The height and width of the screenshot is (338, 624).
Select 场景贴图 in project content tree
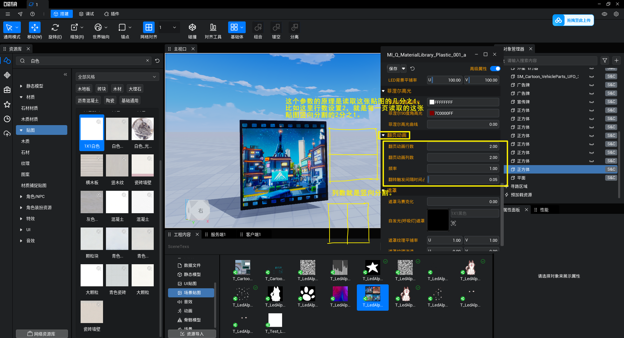pos(191,293)
